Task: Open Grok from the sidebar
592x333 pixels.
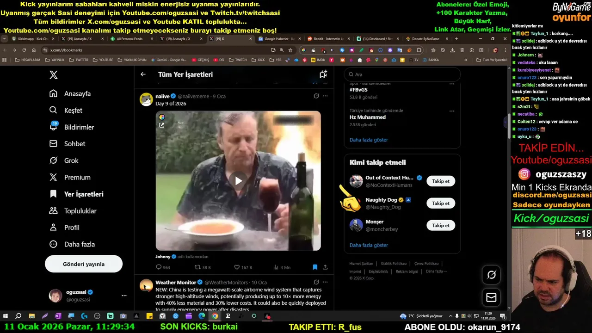Action: tap(64, 160)
